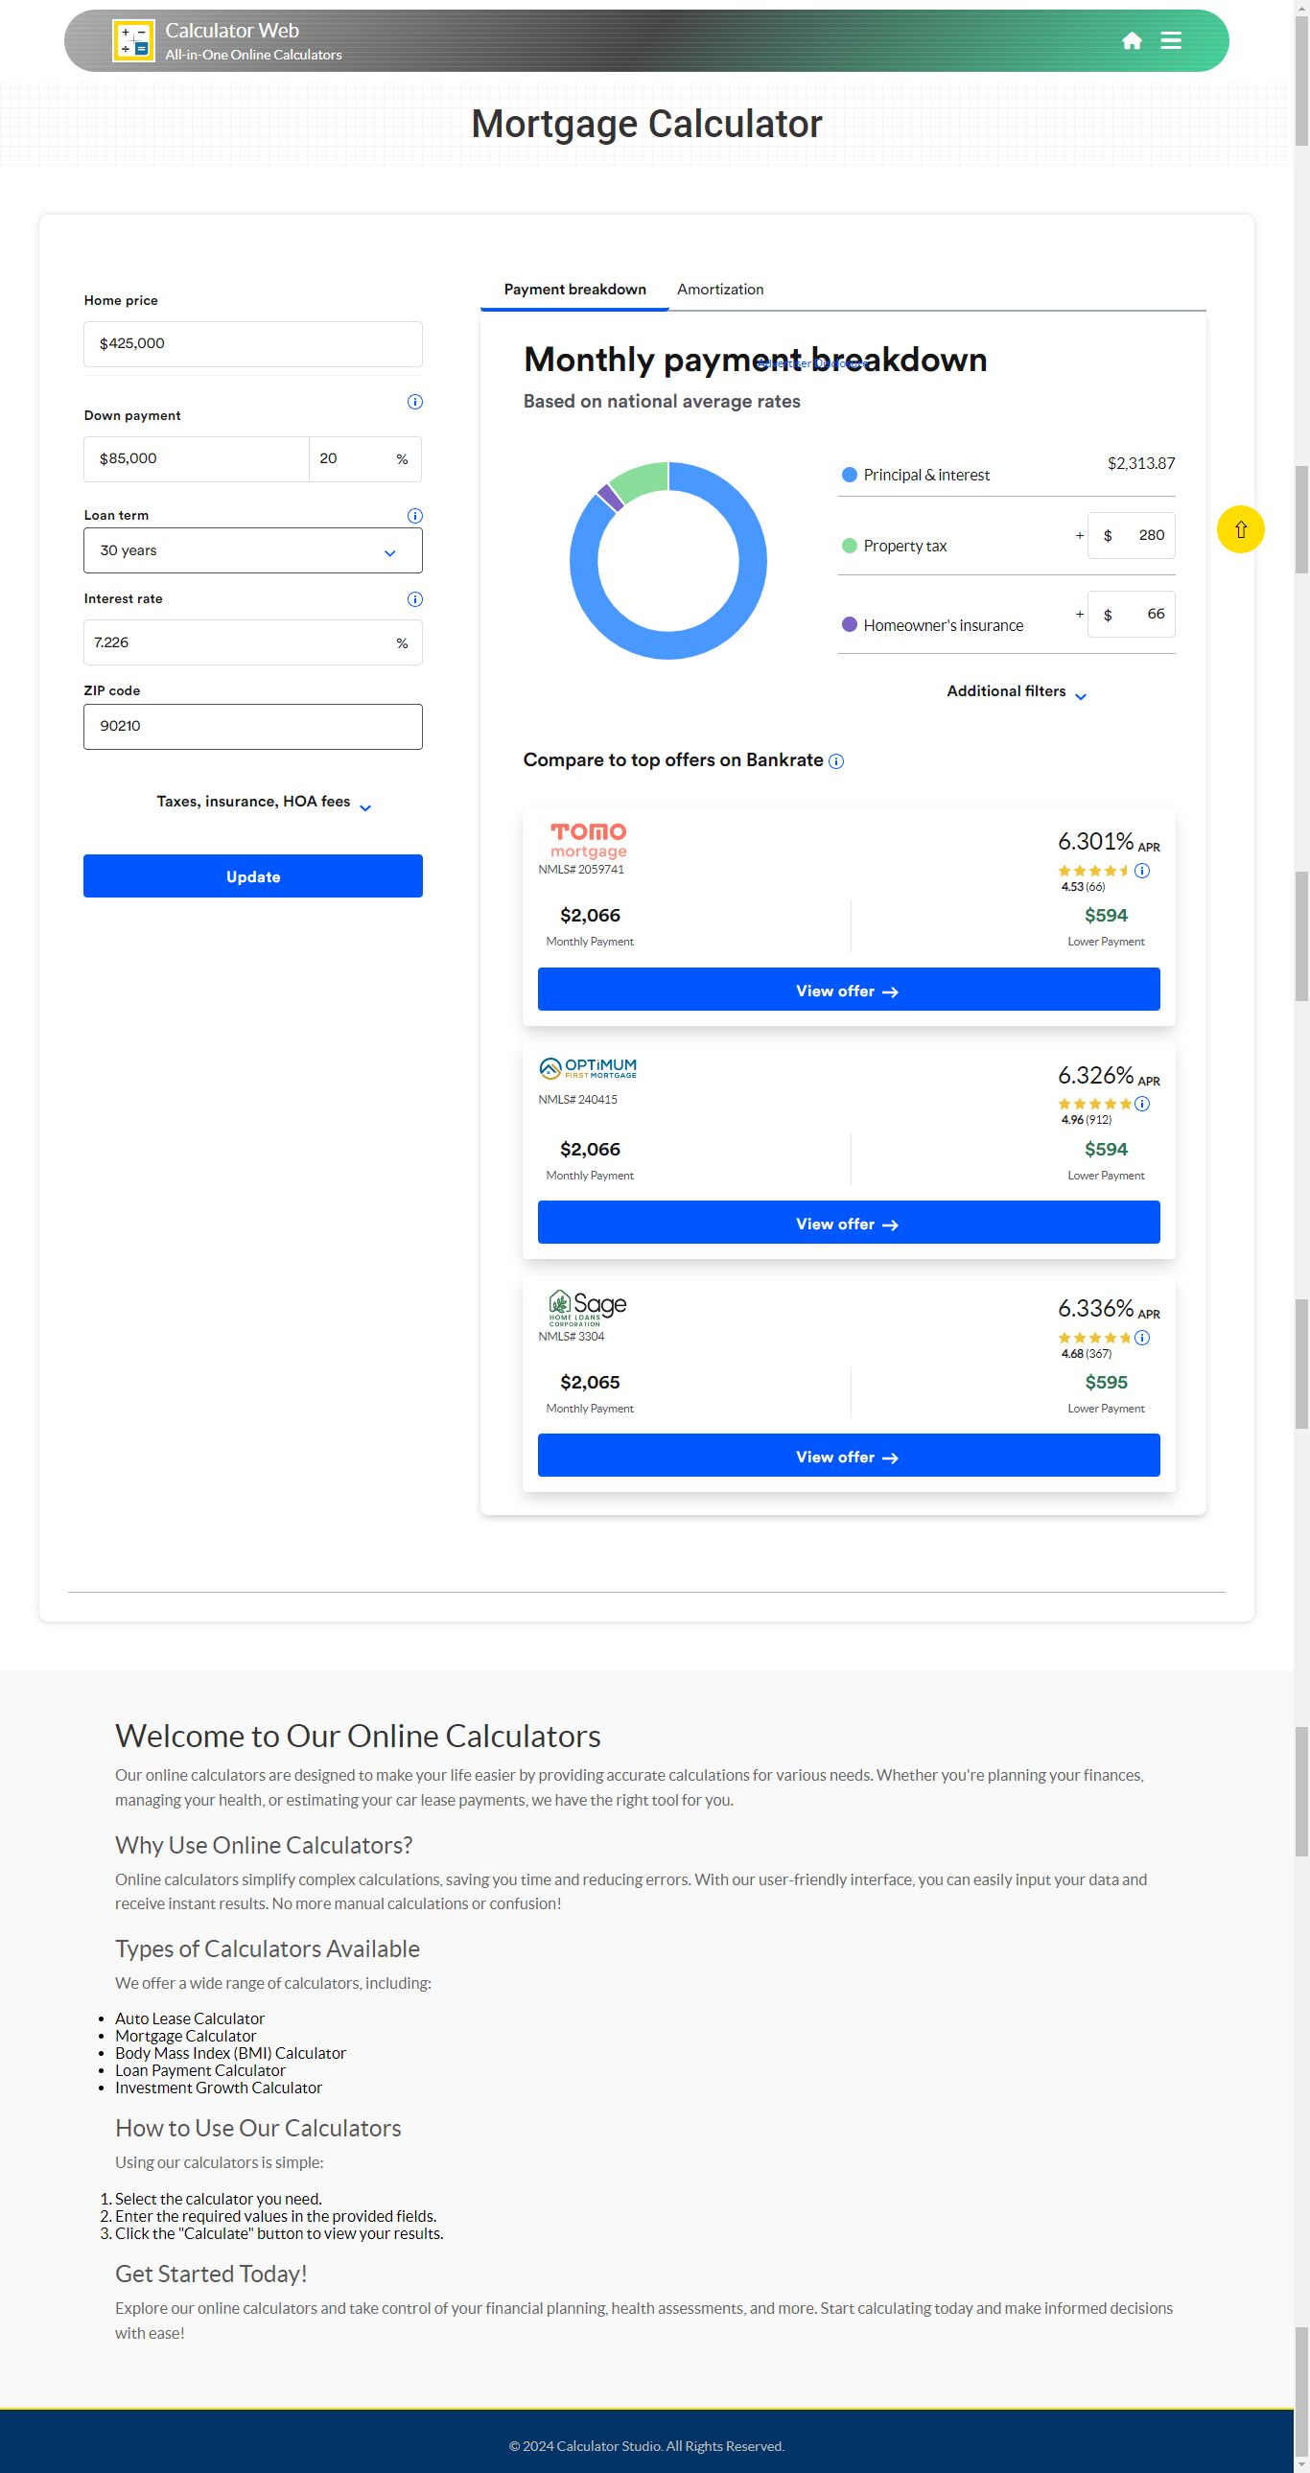
Task: Click the purple Homeowner's insurance legend dot
Action: coord(849,624)
